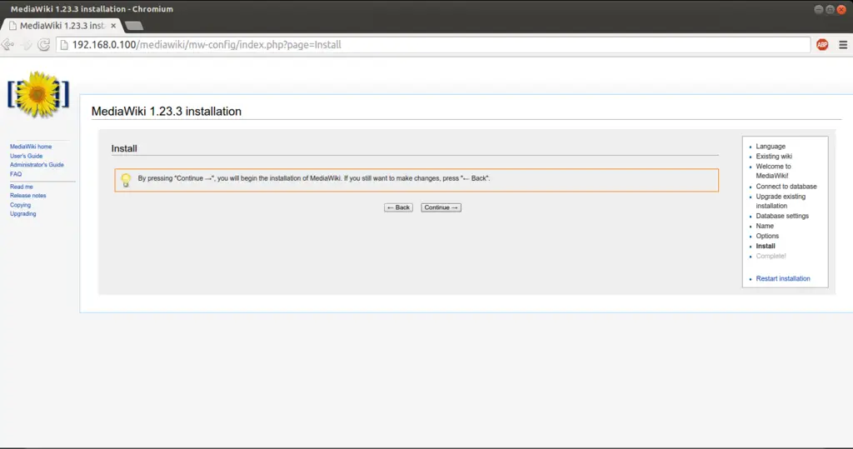Close the Chromium window
Image resolution: width=853 pixels, height=449 pixels.
pyautogui.click(x=841, y=9)
